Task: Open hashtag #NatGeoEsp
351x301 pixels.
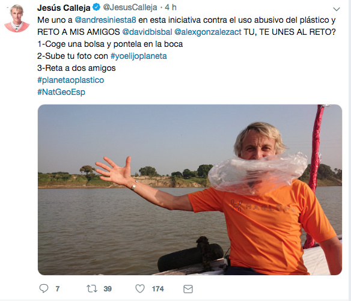Action: tap(61, 92)
